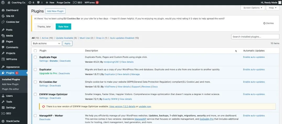Image resolution: width=282 pixels, height=124 pixels.
Task: Open Comments sidebar icon
Action: point(3,47)
